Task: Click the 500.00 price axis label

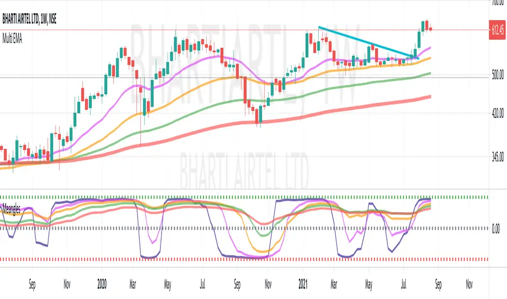Action: (498, 76)
